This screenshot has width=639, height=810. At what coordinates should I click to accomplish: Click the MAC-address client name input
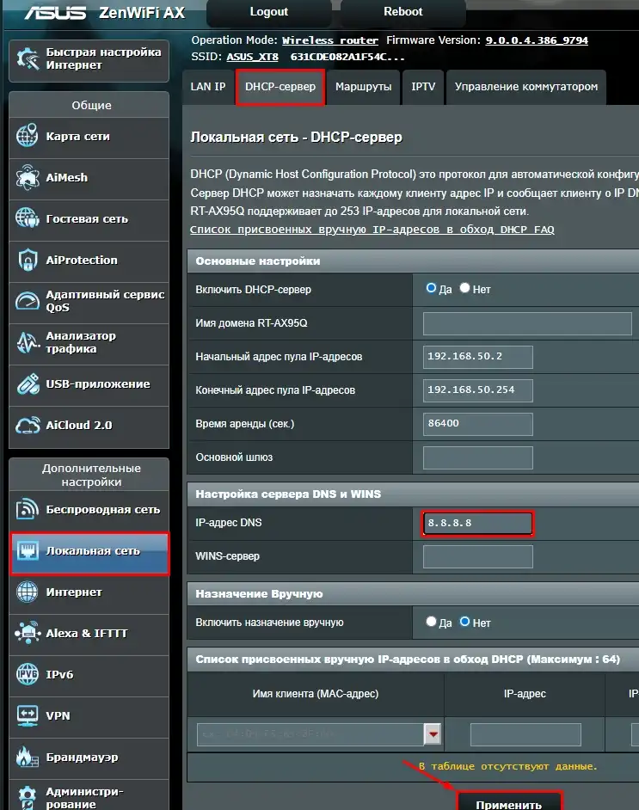[x=310, y=734]
